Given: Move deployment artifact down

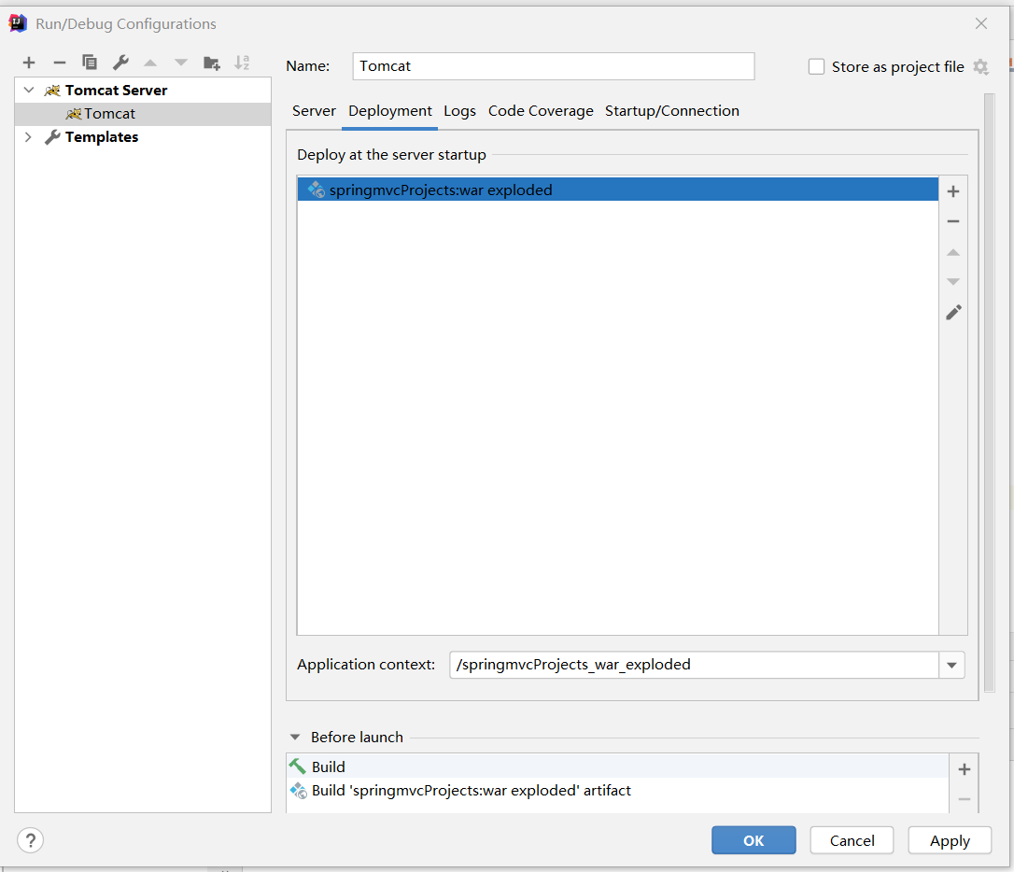Looking at the screenshot, I should click(x=952, y=281).
